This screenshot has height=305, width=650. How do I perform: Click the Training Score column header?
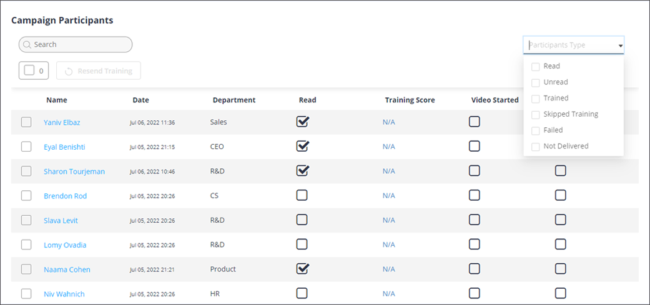coord(410,100)
